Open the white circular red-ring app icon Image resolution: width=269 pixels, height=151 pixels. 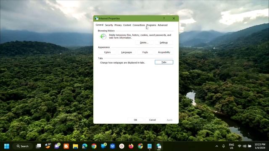coord(122,146)
